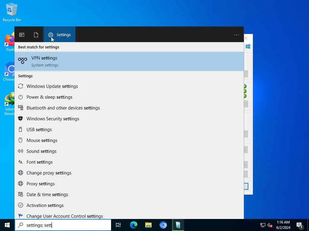Click the User Account Control flag icon
Viewport: 309px width, 231px height.
point(21,216)
